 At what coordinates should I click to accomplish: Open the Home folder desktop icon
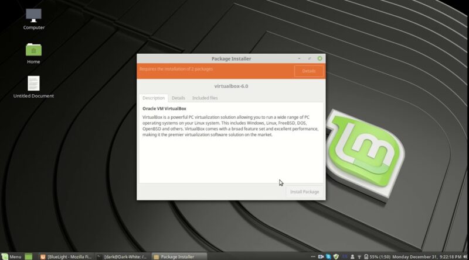tap(33, 50)
